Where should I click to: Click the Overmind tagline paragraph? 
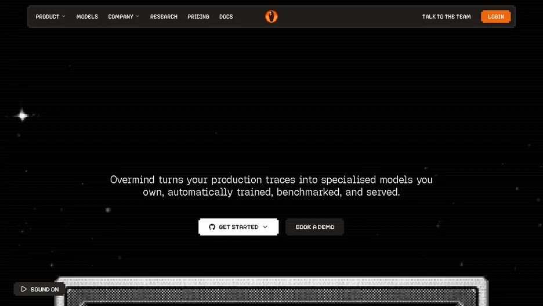click(x=271, y=186)
